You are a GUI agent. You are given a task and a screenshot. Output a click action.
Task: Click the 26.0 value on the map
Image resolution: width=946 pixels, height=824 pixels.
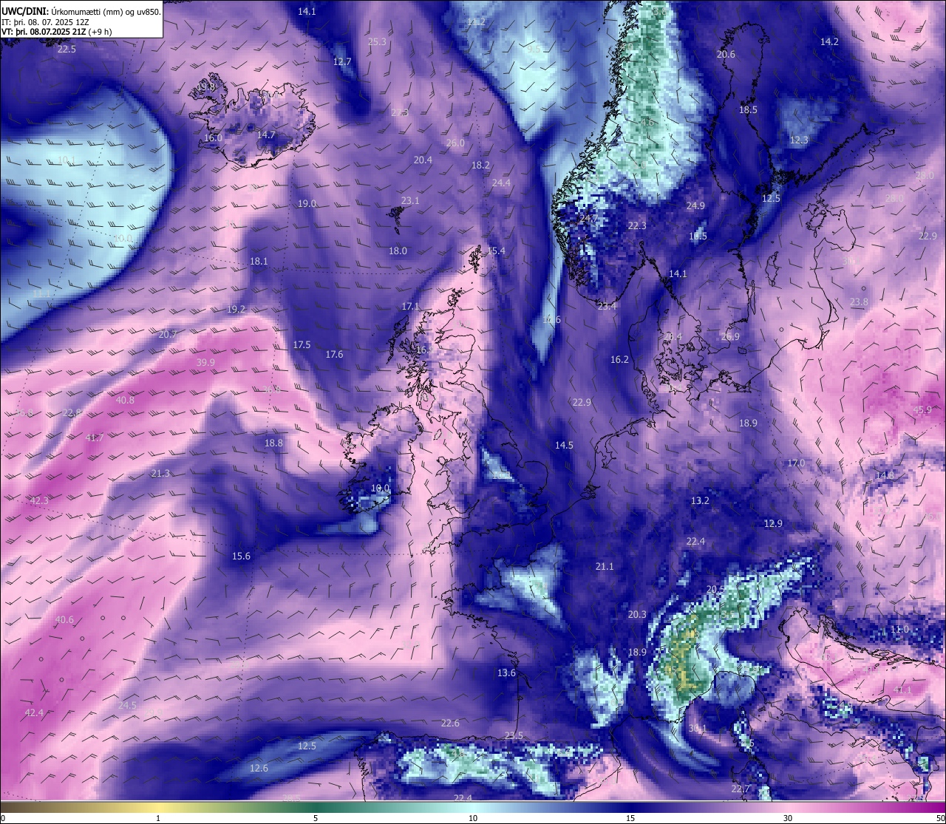click(x=455, y=143)
